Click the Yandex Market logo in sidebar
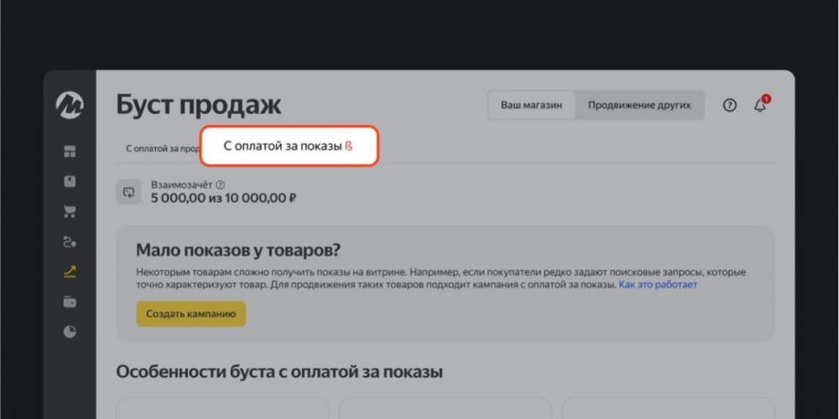Image resolution: width=839 pixels, height=419 pixels. click(x=70, y=105)
